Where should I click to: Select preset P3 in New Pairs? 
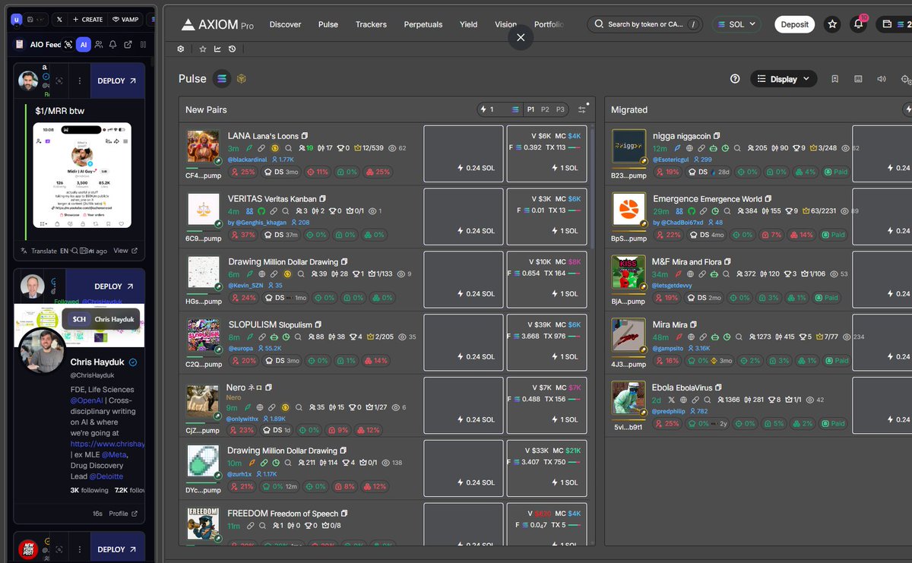tap(560, 109)
